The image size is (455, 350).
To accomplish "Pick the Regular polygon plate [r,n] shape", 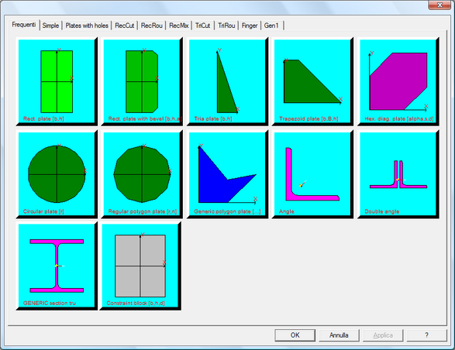I will pyautogui.click(x=142, y=174).
